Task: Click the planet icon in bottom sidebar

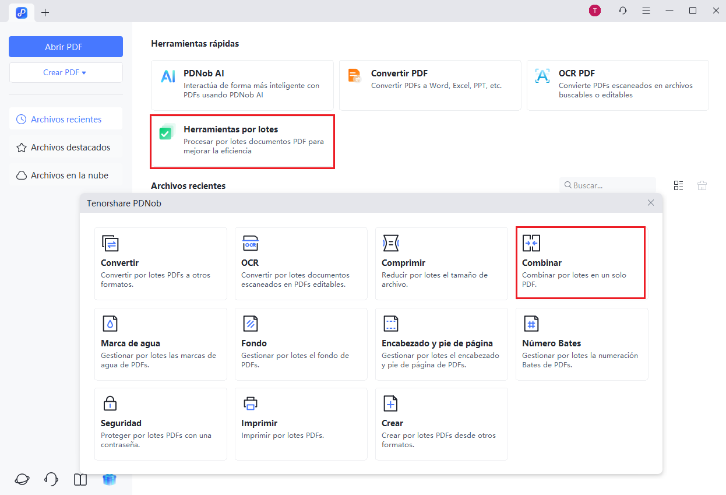Action: [x=22, y=479]
